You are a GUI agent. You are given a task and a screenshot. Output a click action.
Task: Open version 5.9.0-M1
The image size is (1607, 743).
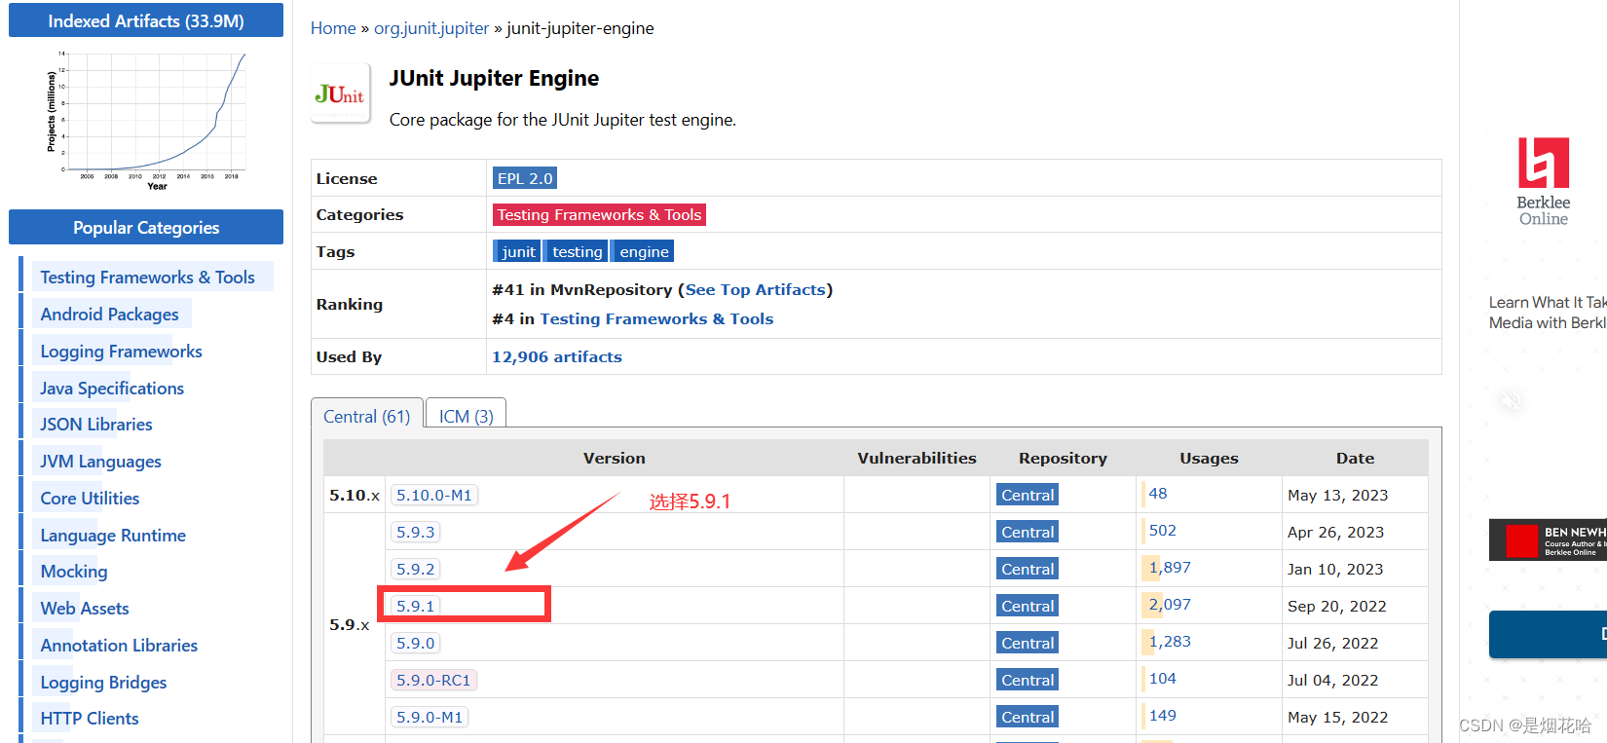[x=430, y=717]
